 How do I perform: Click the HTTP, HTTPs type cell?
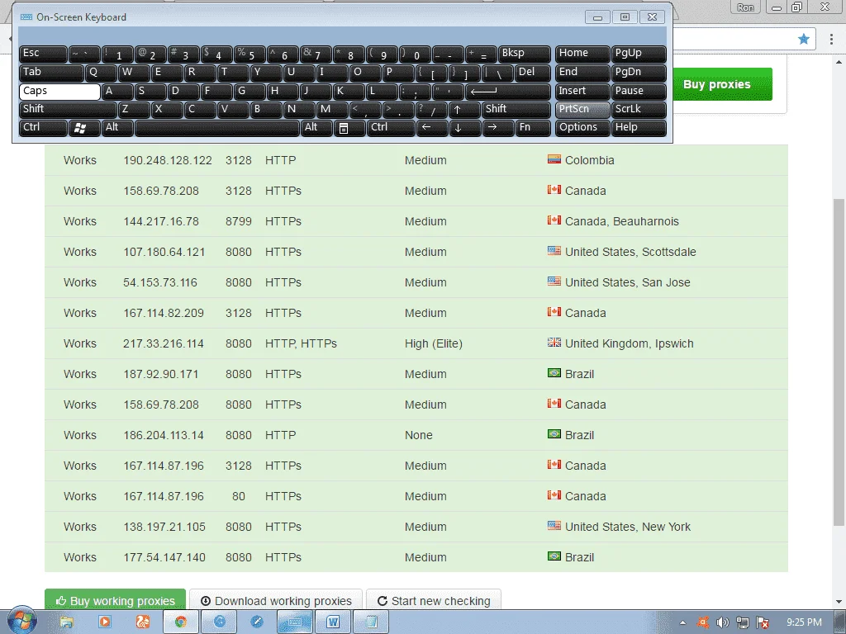coord(301,343)
